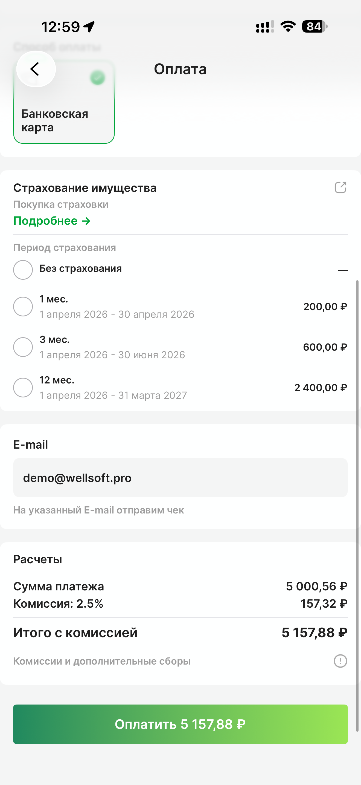This screenshot has width=361, height=785.
Task: Choose 3 мес. insurance period
Action: 23,347
